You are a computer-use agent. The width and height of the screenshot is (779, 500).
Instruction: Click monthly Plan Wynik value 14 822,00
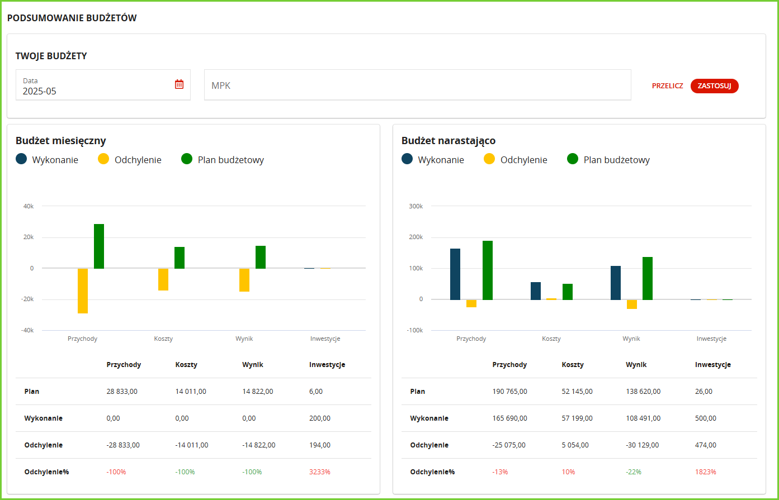tap(258, 392)
